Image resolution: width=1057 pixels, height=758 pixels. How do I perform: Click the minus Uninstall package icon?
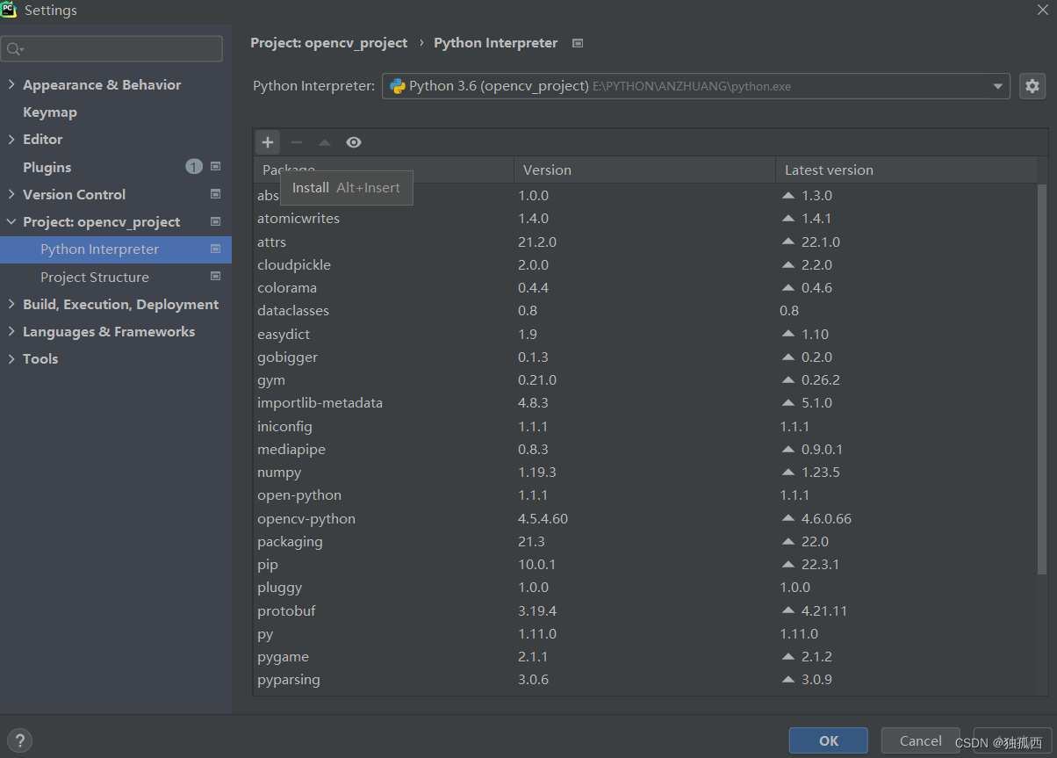click(297, 142)
